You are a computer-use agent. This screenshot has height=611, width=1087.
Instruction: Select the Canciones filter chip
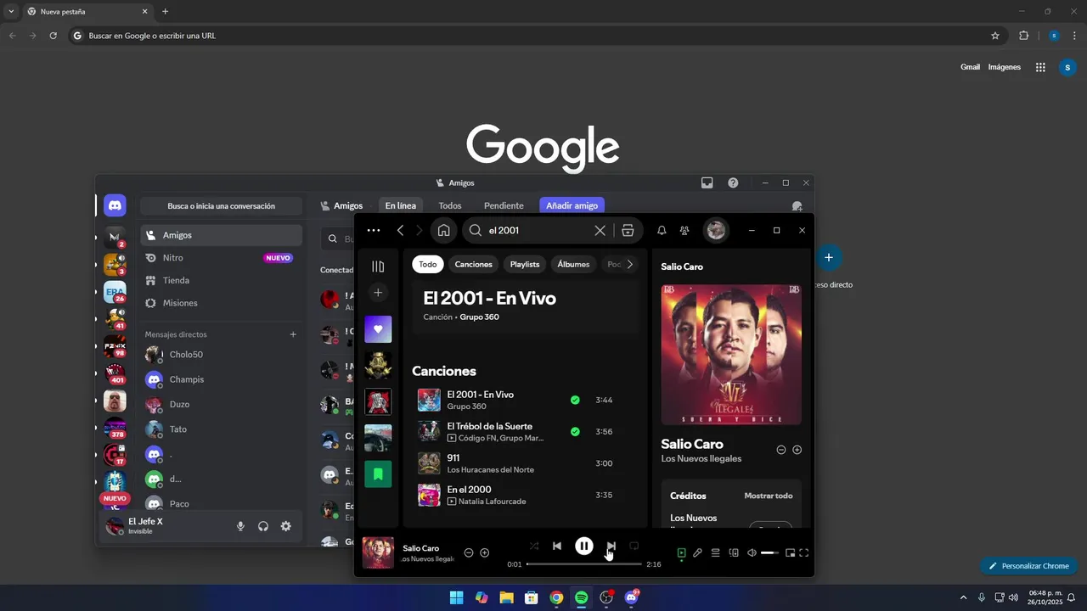click(473, 264)
